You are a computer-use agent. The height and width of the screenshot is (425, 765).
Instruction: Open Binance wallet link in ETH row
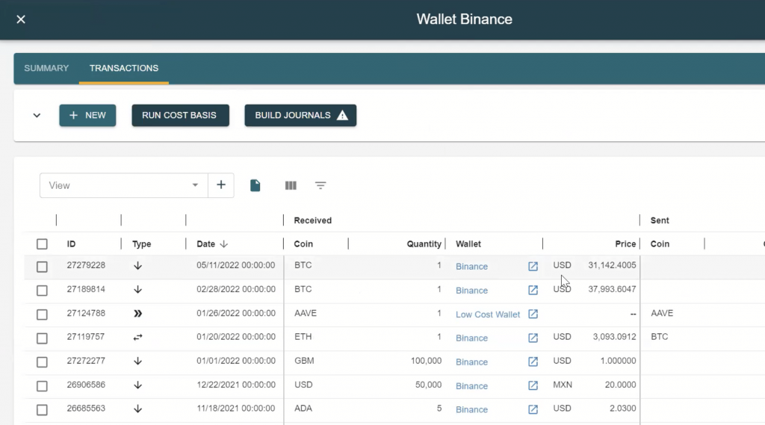coord(472,338)
